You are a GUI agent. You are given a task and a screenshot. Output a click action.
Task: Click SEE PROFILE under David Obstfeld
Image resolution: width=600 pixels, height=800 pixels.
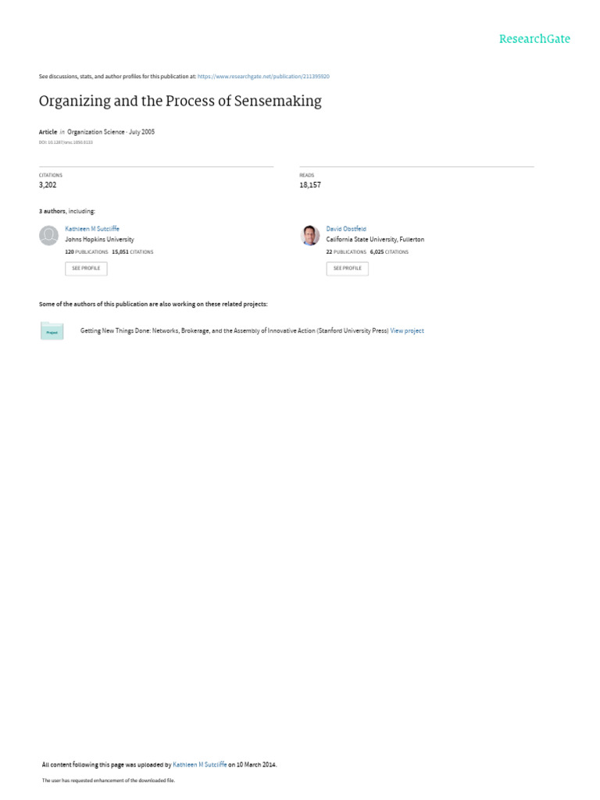[x=348, y=269]
